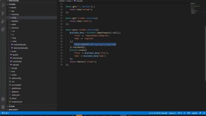Click 'routes' in the breadcrumb
The width and height of the screenshot is (206, 116).
click(69, 1)
